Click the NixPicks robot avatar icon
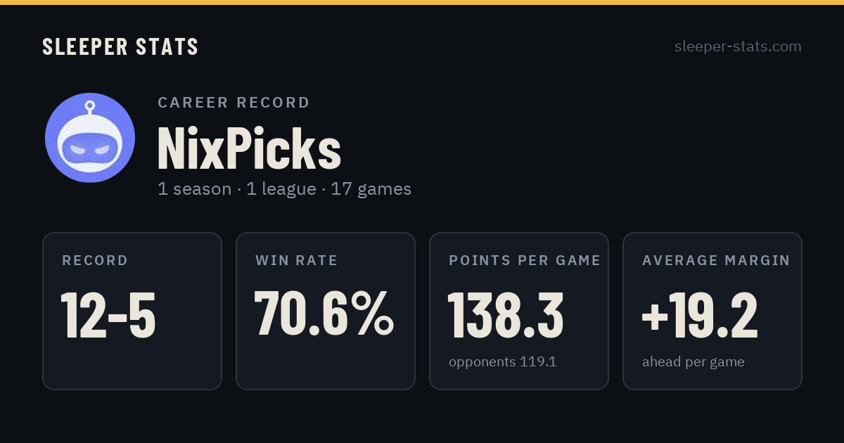Image resolution: width=844 pixels, height=443 pixels. click(x=90, y=138)
